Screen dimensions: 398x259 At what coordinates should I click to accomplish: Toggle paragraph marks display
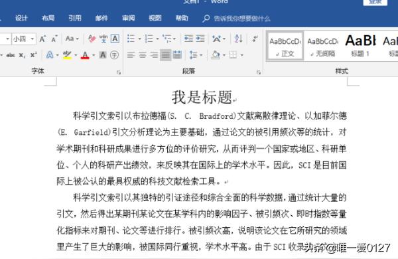point(255,39)
